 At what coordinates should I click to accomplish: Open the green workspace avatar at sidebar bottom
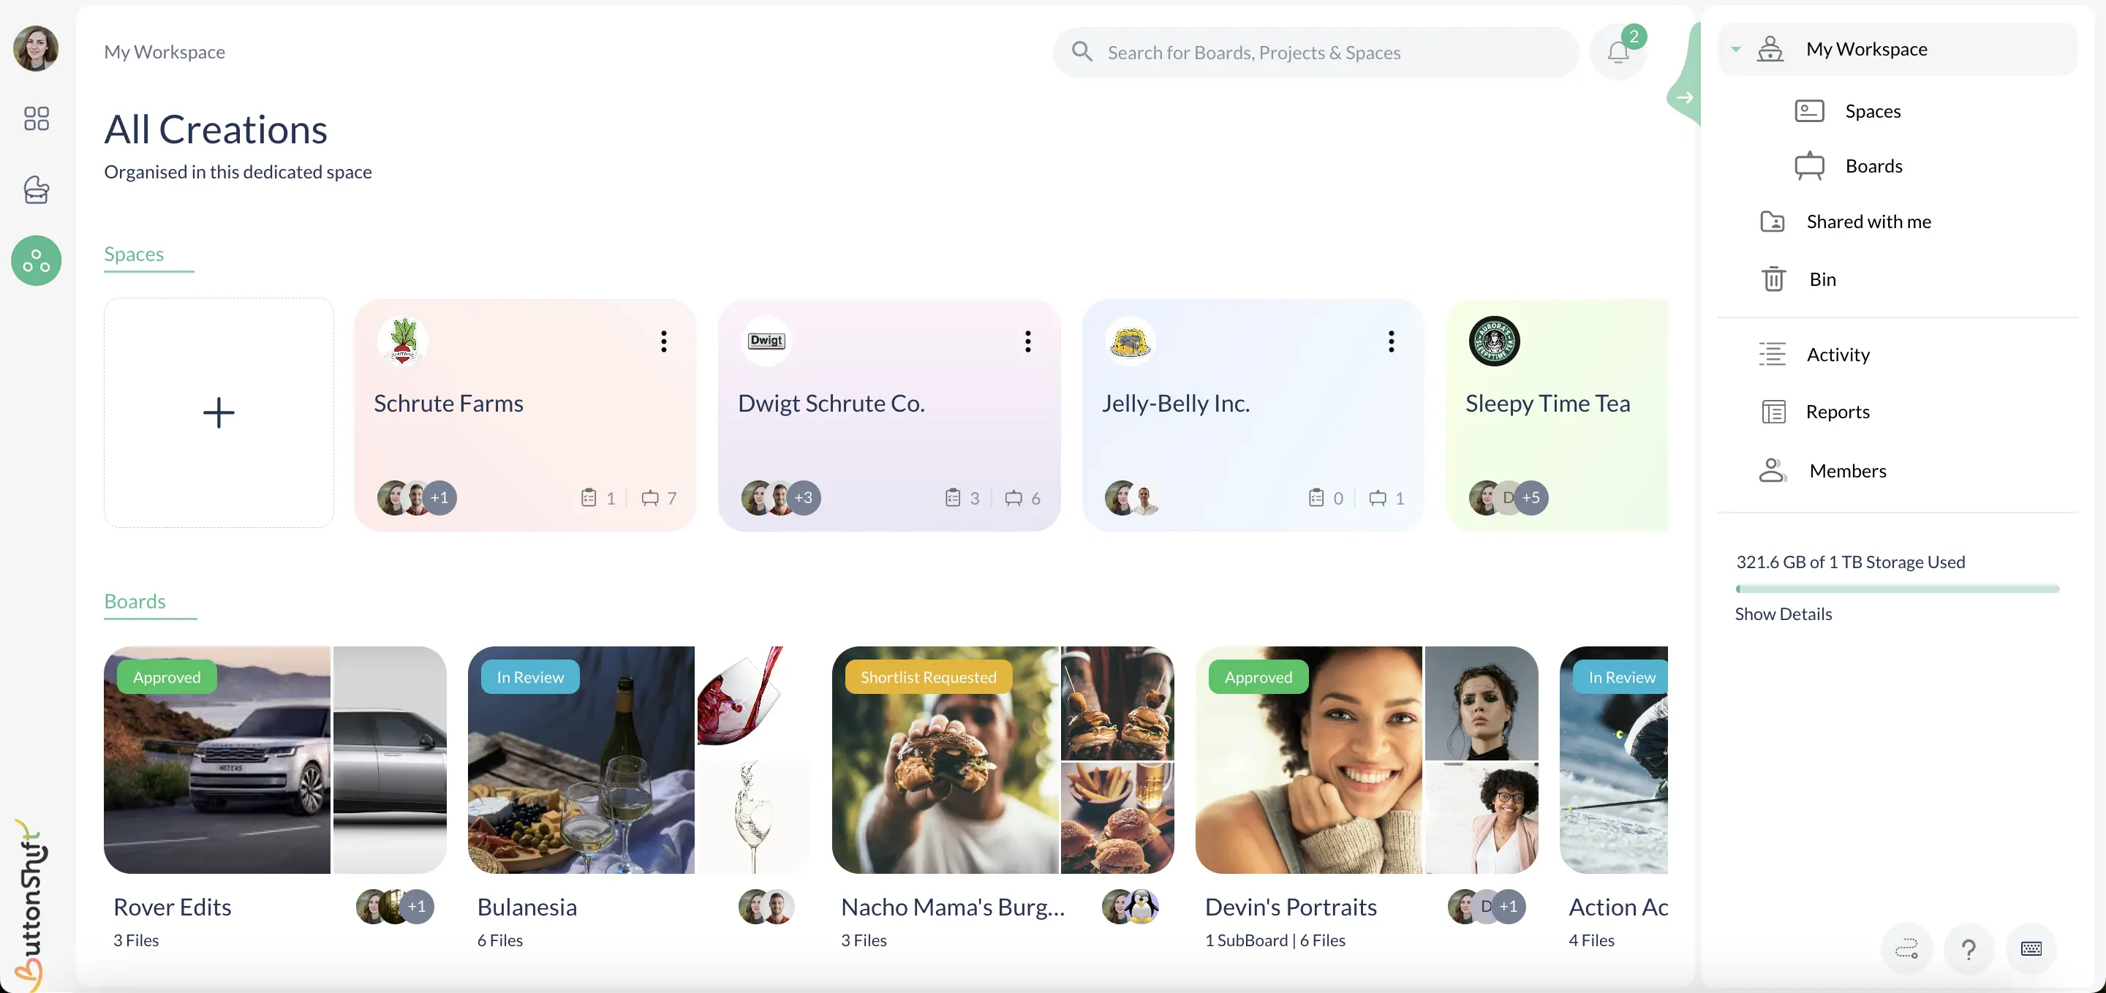coord(35,260)
